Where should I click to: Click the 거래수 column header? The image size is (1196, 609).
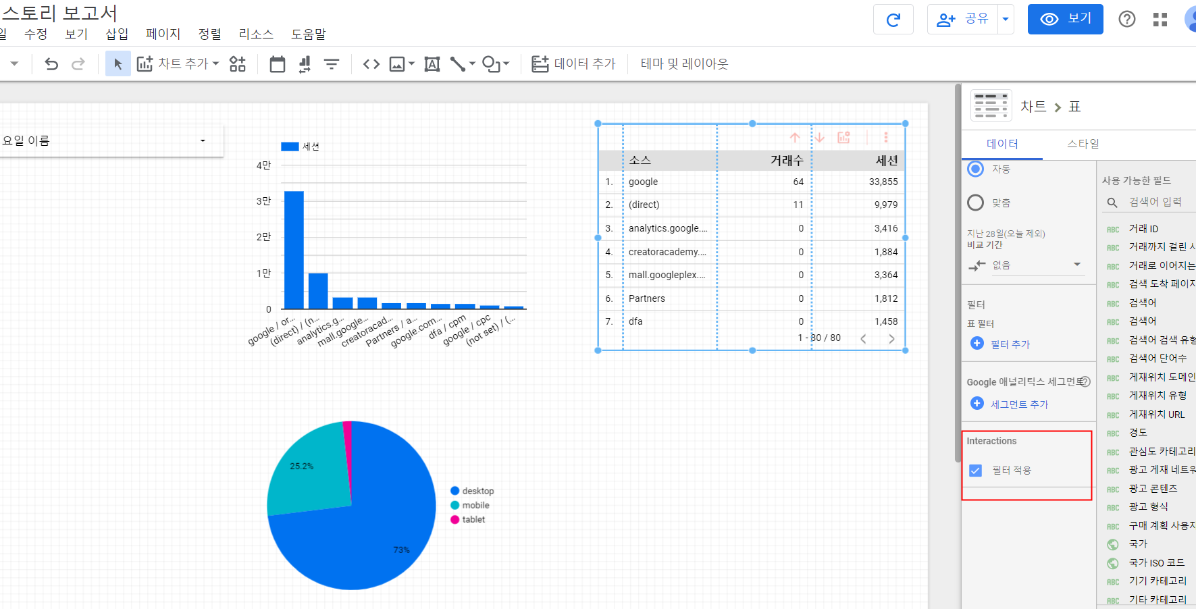click(x=787, y=160)
